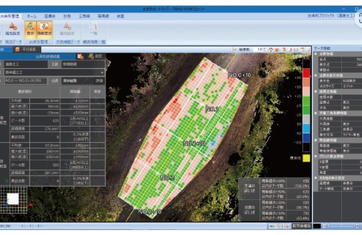Image resolution: width=362 pixels, height=235 pixels.
Task: Collapse the 等高線情報 section
Action: (x=316, y=140)
